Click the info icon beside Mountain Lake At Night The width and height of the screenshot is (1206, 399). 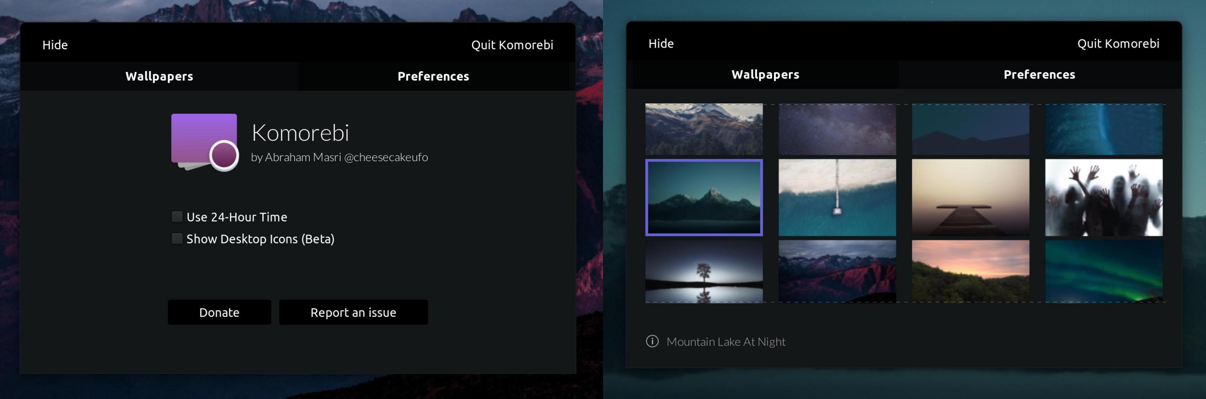tap(652, 341)
